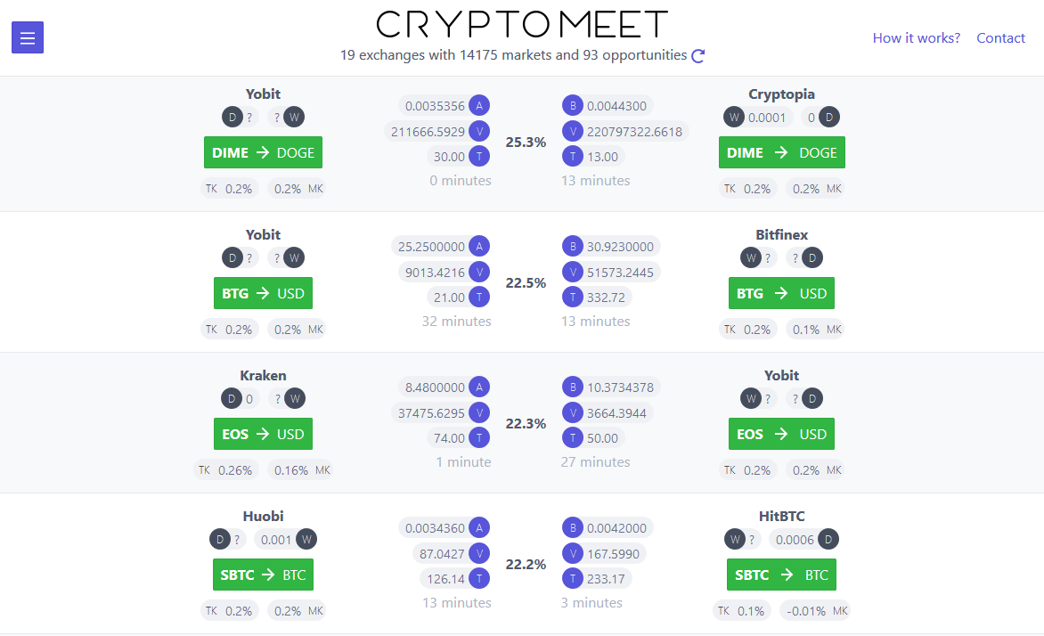This screenshot has width=1044, height=636.
Task: Click the "A" ask price icon in DIME row
Action: coord(478,105)
